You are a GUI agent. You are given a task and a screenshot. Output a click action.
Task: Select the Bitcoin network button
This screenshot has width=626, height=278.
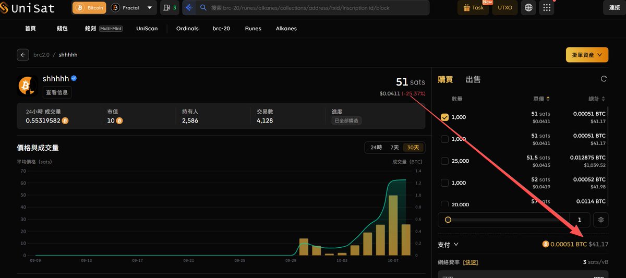point(90,8)
